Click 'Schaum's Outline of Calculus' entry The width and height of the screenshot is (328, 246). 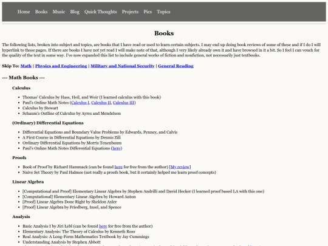coord(72,114)
